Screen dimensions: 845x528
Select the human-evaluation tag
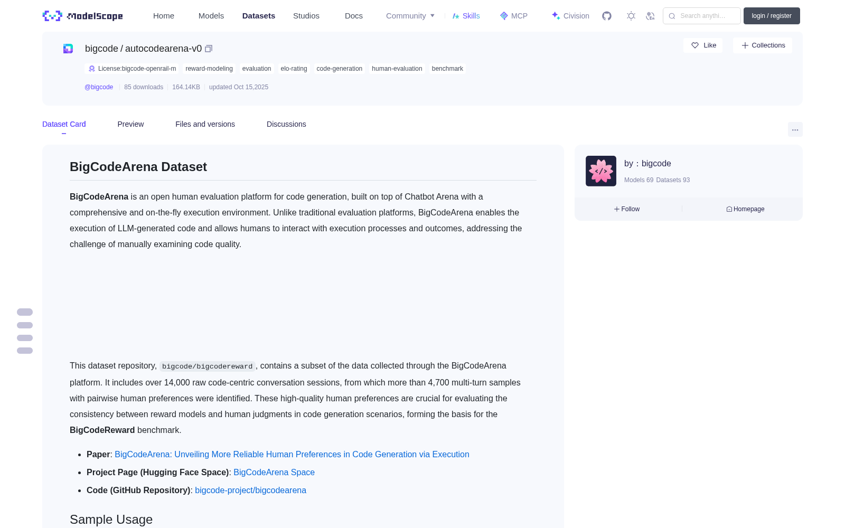point(397,69)
